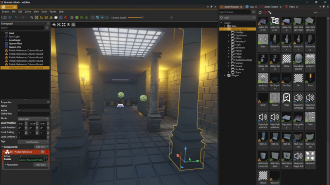The width and height of the screenshot is (330, 185).
Task: Click the diagonal connector Asset Browser icon
Action: [270, 12]
